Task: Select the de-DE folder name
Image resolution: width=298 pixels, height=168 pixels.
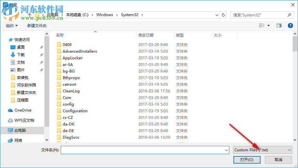Action: [68, 131]
